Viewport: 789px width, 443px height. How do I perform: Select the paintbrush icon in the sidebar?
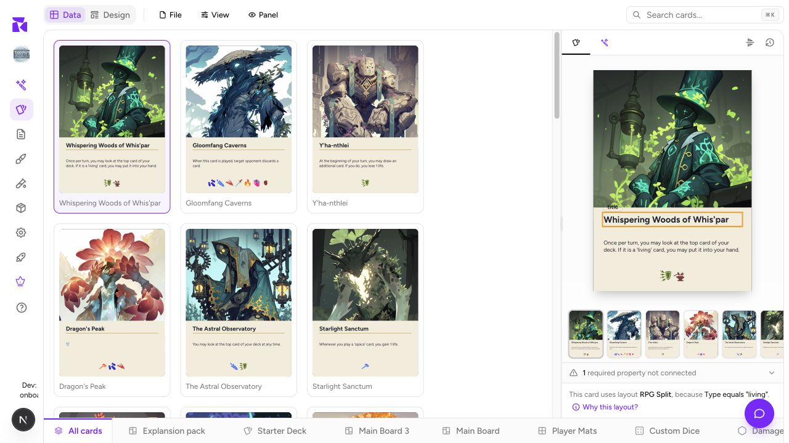tap(22, 159)
